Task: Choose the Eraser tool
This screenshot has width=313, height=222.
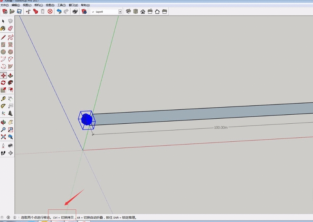Action: 10,28
